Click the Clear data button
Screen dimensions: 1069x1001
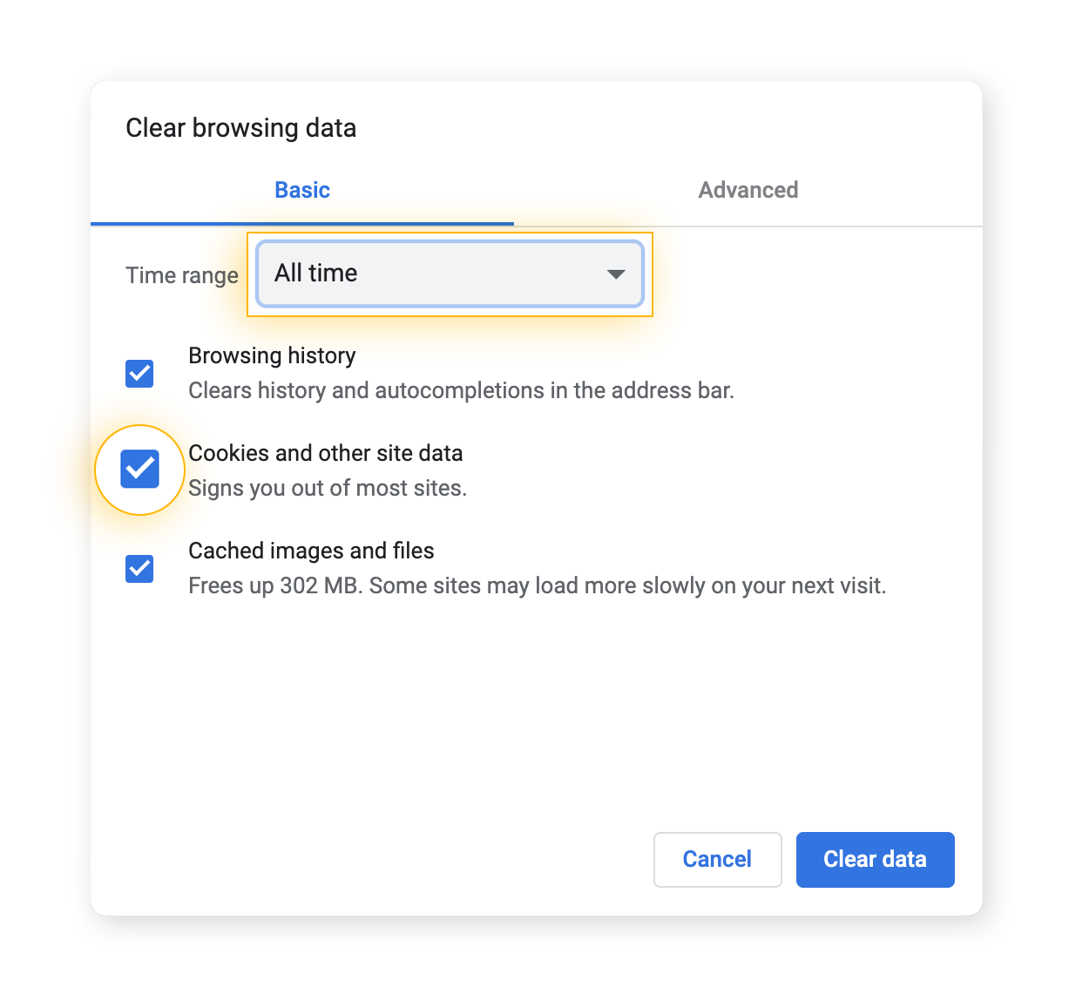pyautogui.click(x=875, y=859)
